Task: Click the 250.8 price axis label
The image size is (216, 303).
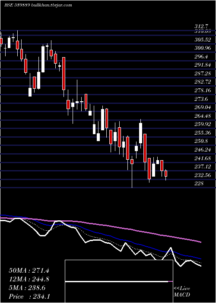Action: [x=201, y=141]
